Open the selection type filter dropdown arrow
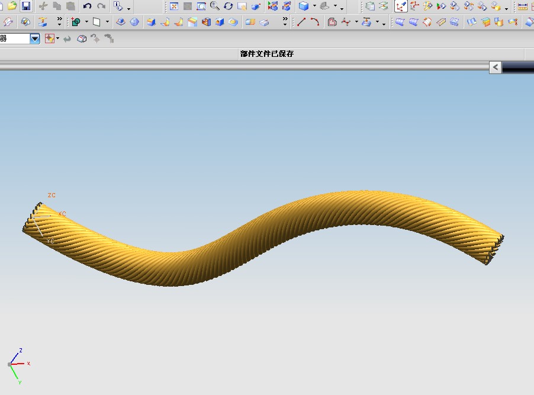534x395 pixels. 35,38
